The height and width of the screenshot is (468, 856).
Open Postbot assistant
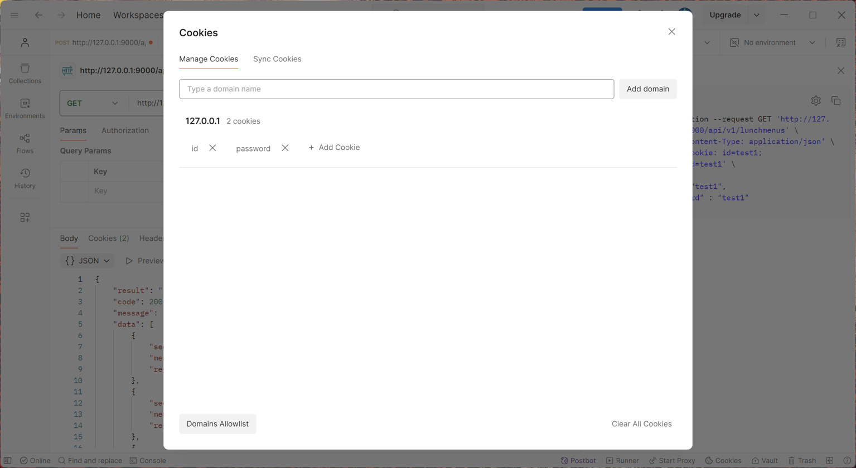point(578,461)
